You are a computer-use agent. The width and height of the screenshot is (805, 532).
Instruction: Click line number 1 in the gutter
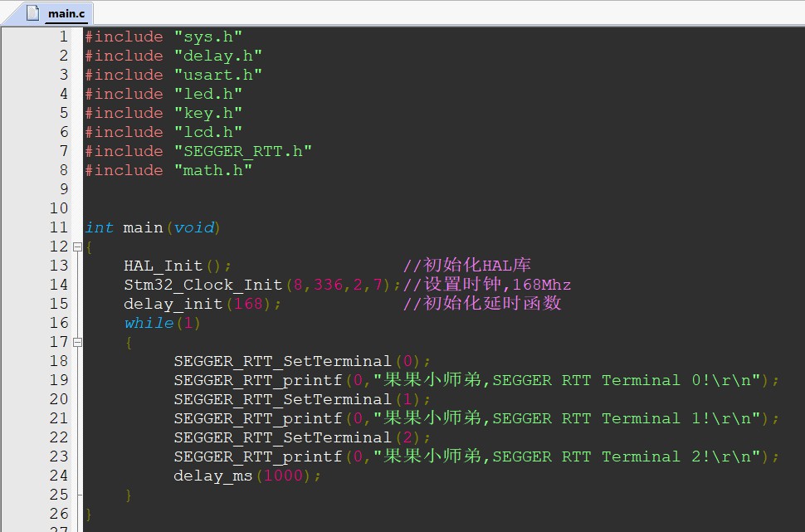(64, 37)
